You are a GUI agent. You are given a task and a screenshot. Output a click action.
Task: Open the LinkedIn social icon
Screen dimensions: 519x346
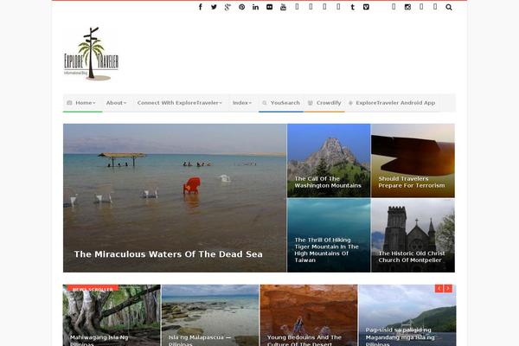(255, 7)
